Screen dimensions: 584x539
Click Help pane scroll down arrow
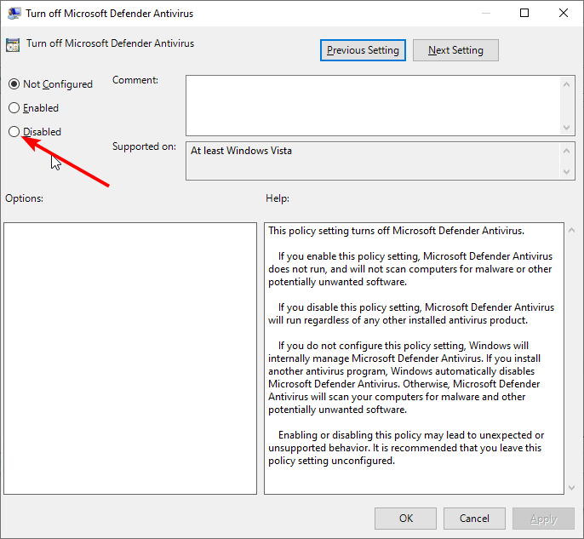coord(572,488)
